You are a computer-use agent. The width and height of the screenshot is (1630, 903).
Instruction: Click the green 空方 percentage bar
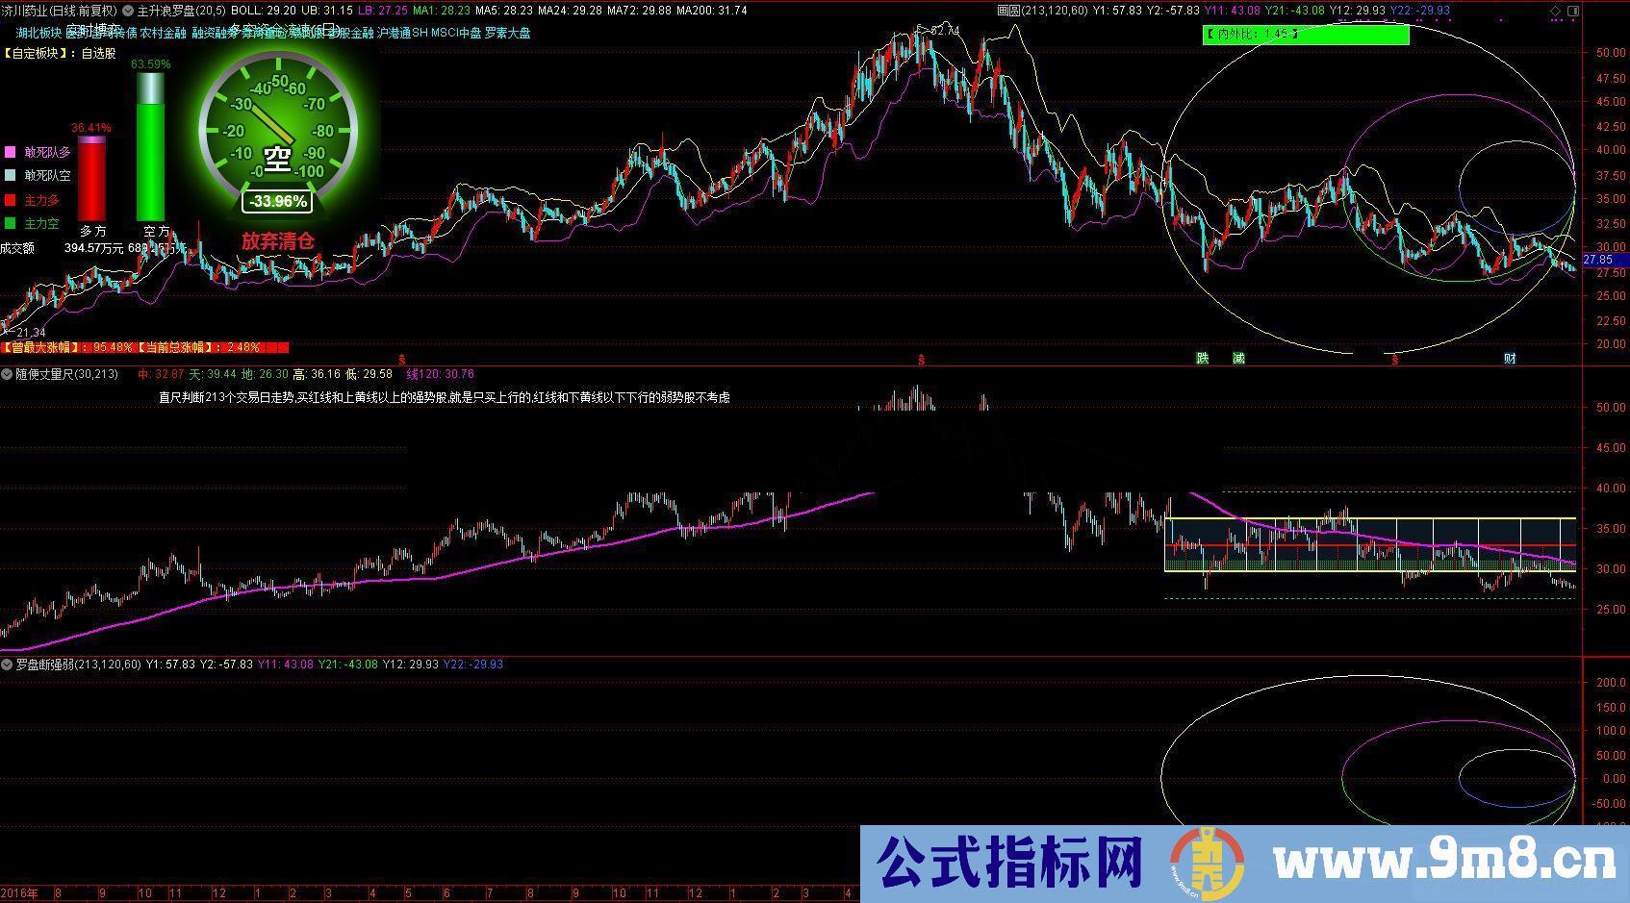pos(150,147)
